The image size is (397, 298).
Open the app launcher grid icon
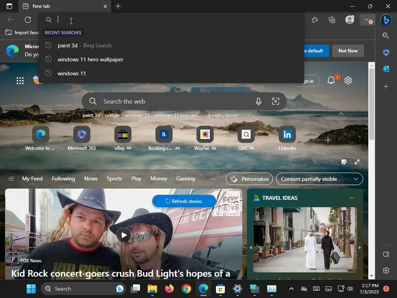(20, 81)
